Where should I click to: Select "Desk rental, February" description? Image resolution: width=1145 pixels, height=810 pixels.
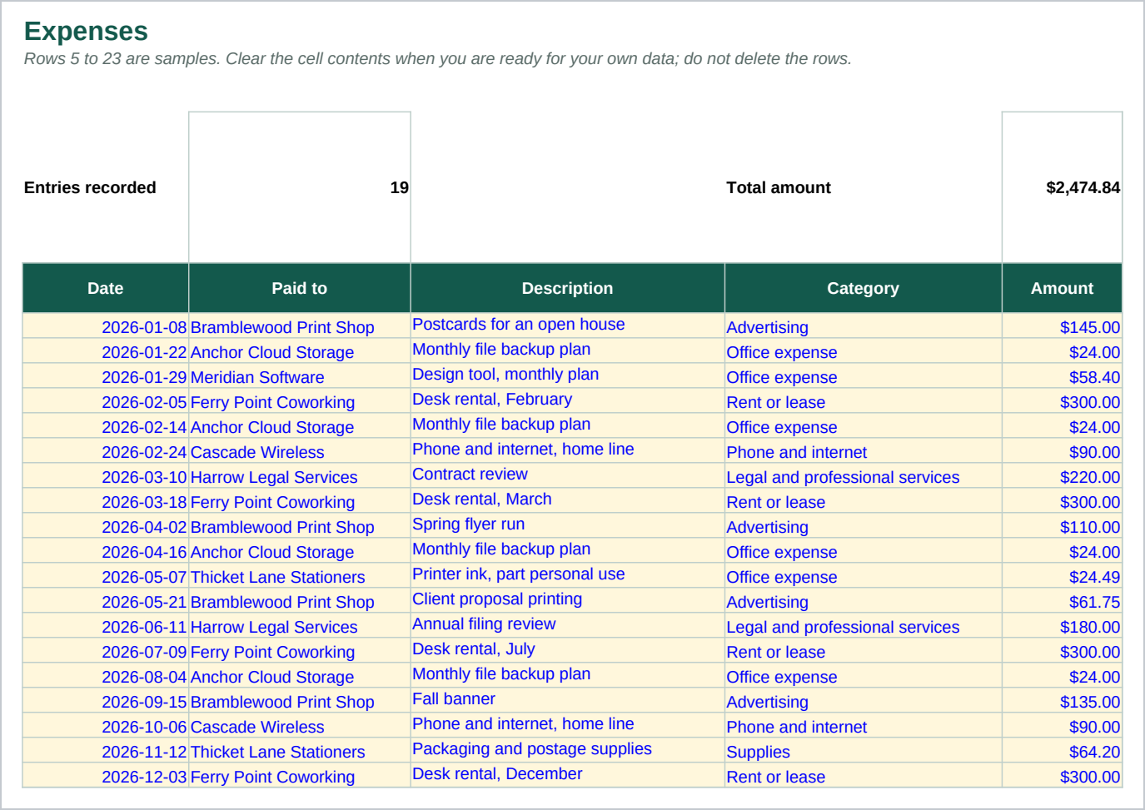coord(568,400)
